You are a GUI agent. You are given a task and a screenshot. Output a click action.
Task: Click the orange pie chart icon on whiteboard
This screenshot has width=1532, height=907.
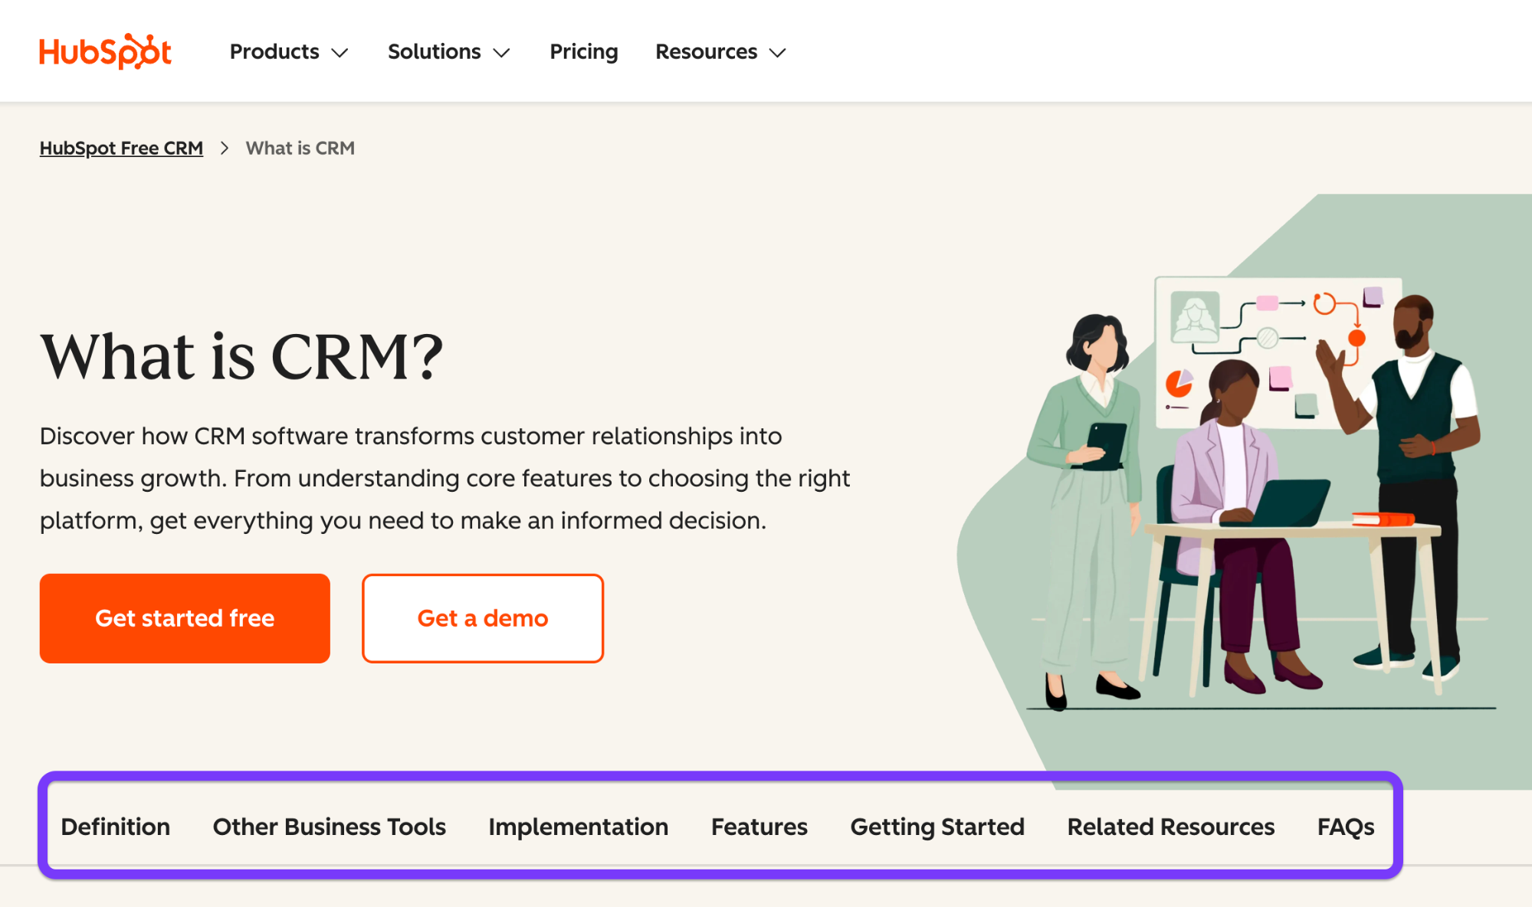pyautogui.click(x=1178, y=382)
